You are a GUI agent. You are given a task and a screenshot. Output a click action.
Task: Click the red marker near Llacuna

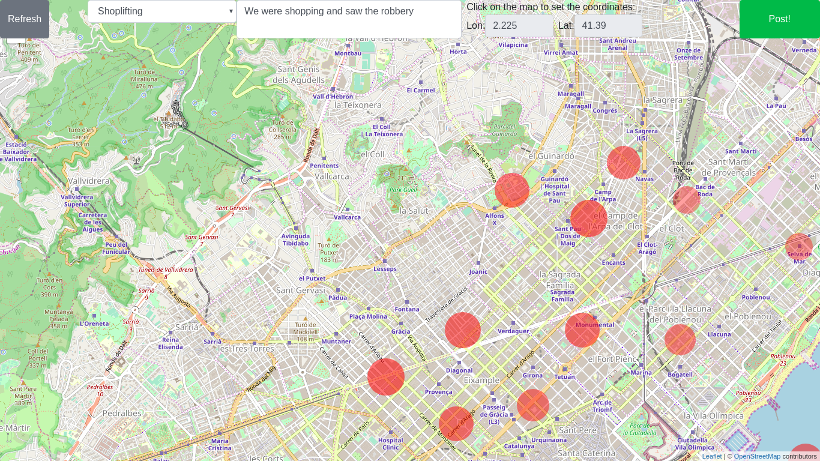point(680,339)
